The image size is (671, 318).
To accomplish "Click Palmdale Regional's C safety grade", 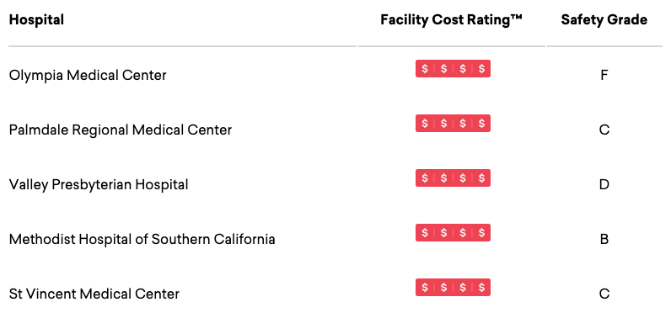I will (604, 130).
